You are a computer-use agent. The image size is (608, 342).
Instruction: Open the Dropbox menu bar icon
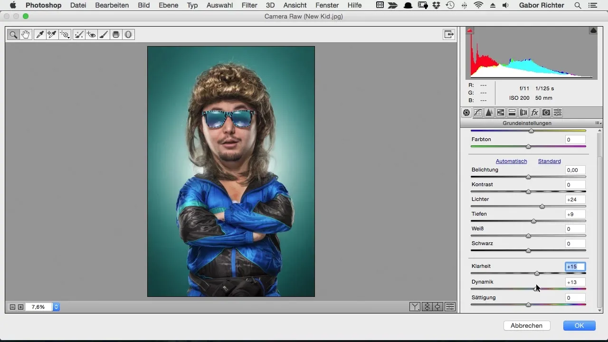[x=436, y=5]
